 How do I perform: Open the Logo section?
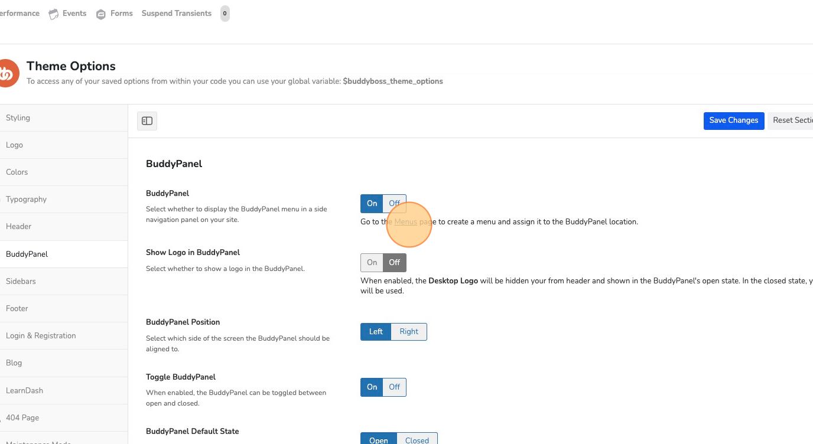64,145
